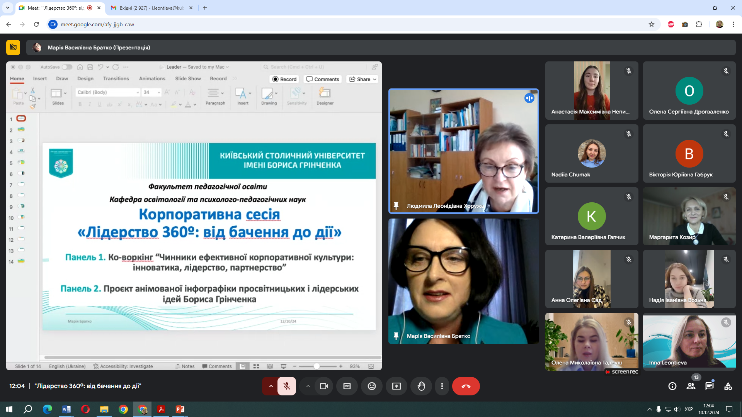The height and width of the screenshot is (417, 742).
Task: Leave the call with red hang-up button
Action: tap(466, 386)
